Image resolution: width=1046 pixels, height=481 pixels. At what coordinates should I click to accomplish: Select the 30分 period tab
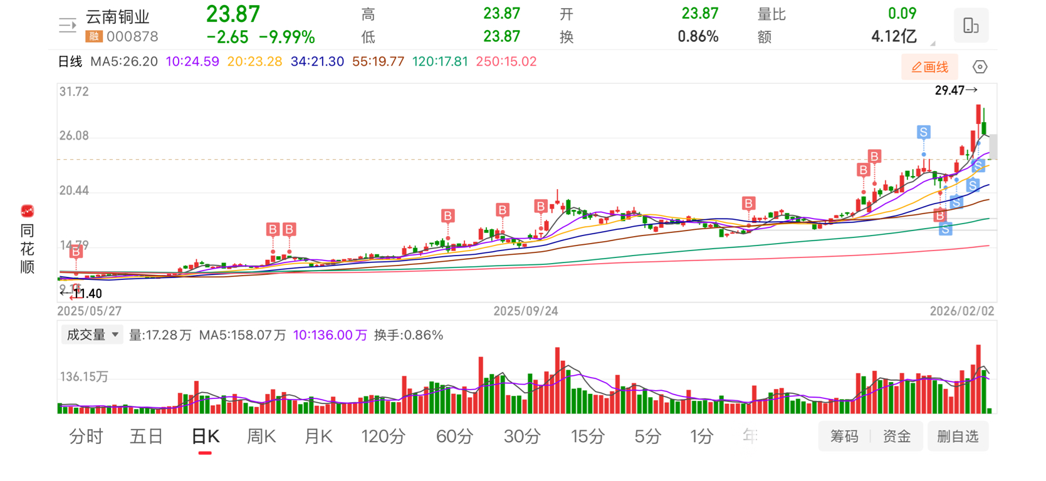[522, 436]
